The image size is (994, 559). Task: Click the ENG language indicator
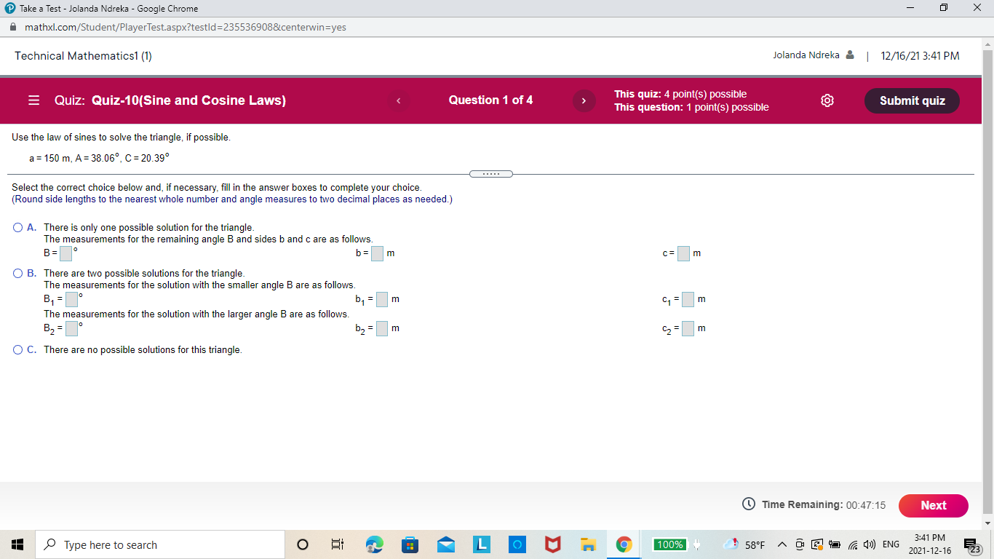click(889, 544)
